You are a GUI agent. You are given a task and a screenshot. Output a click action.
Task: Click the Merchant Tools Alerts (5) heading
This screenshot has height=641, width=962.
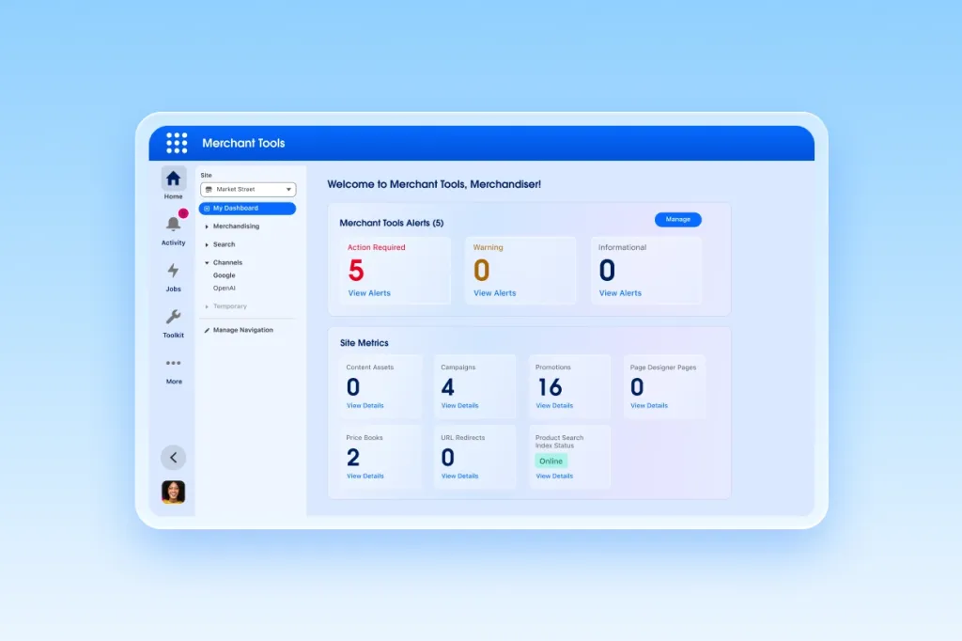pos(392,223)
